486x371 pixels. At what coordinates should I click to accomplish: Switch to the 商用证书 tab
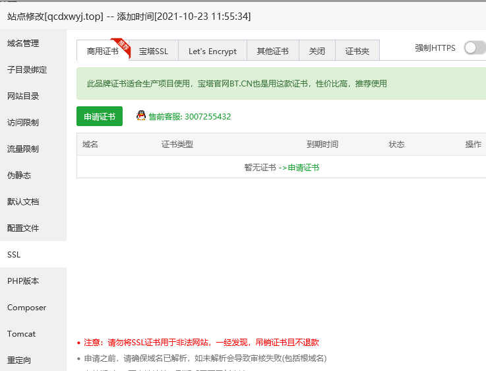pos(103,51)
